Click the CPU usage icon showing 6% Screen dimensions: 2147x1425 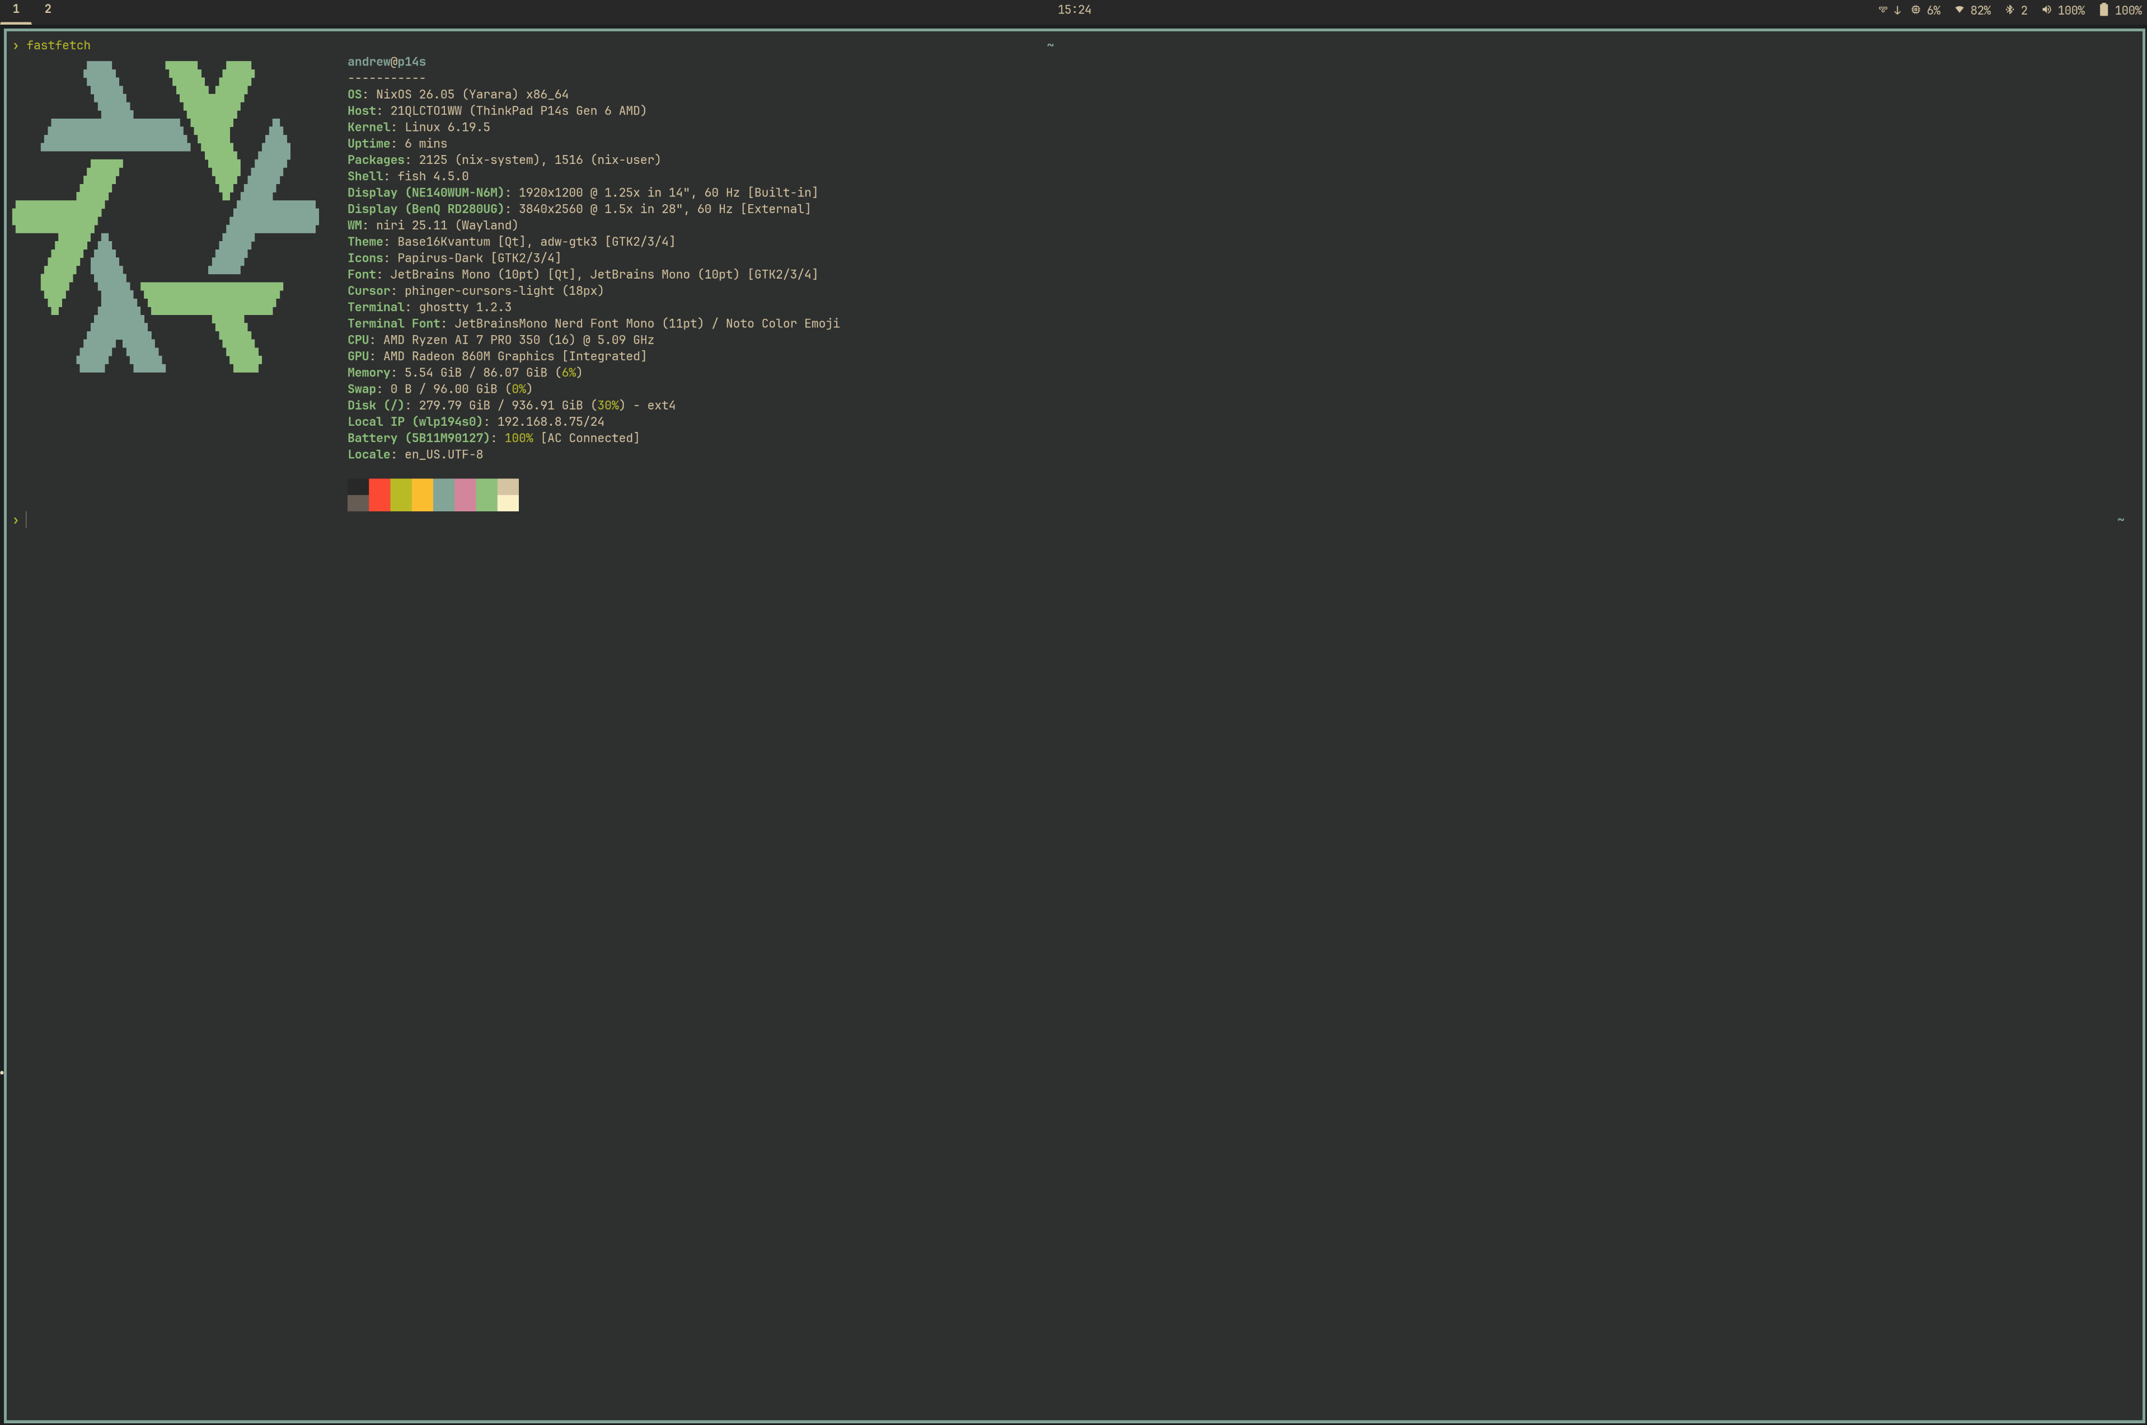pos(1916,10)
